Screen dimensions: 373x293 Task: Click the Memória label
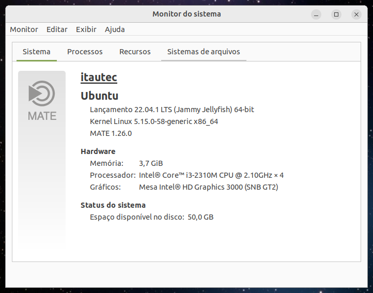pos(106,163)
